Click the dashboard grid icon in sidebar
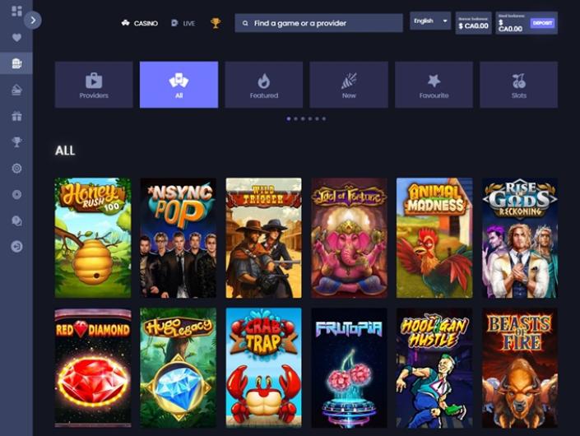580x436 pixels. 16,11
